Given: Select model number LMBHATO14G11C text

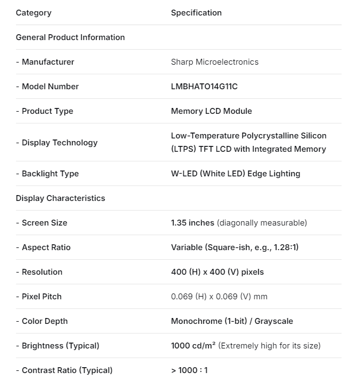Looking at the screenshot, I should coord(204,87).
